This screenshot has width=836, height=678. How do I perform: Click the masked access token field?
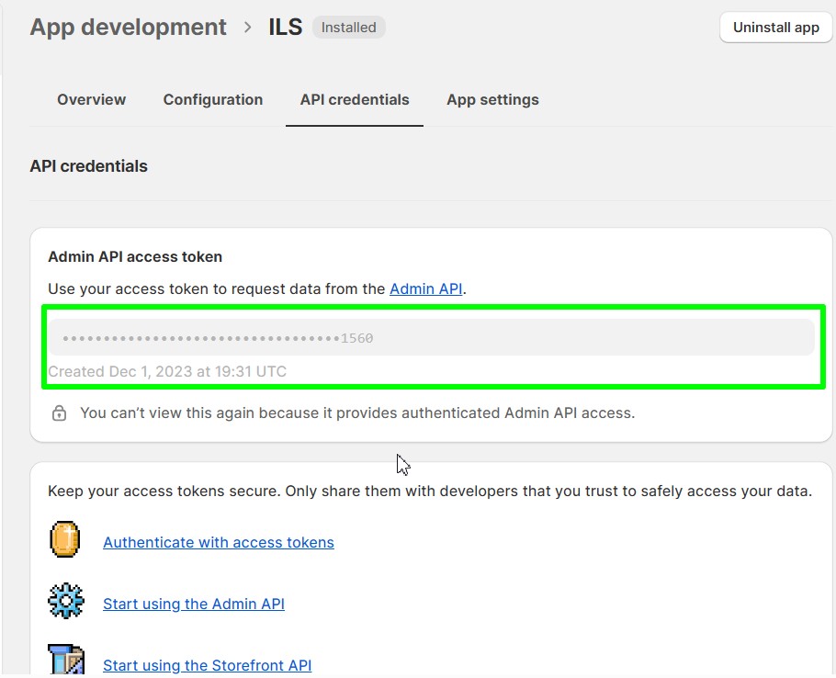[x=430, y=338]
